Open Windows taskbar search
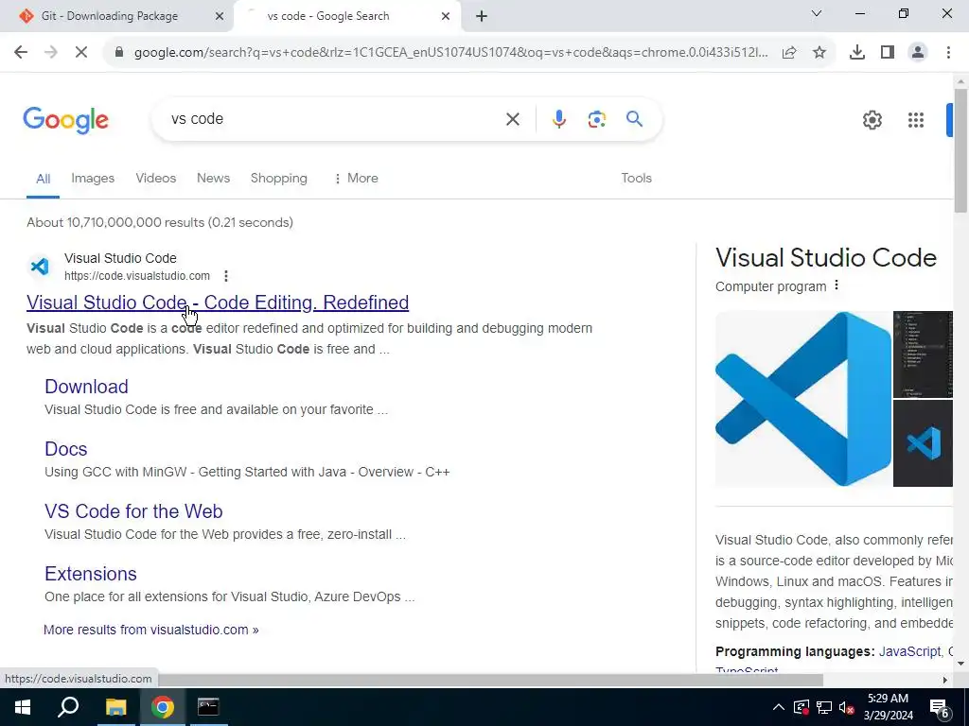Screen dimensions: 969x726 click(68, 707)
